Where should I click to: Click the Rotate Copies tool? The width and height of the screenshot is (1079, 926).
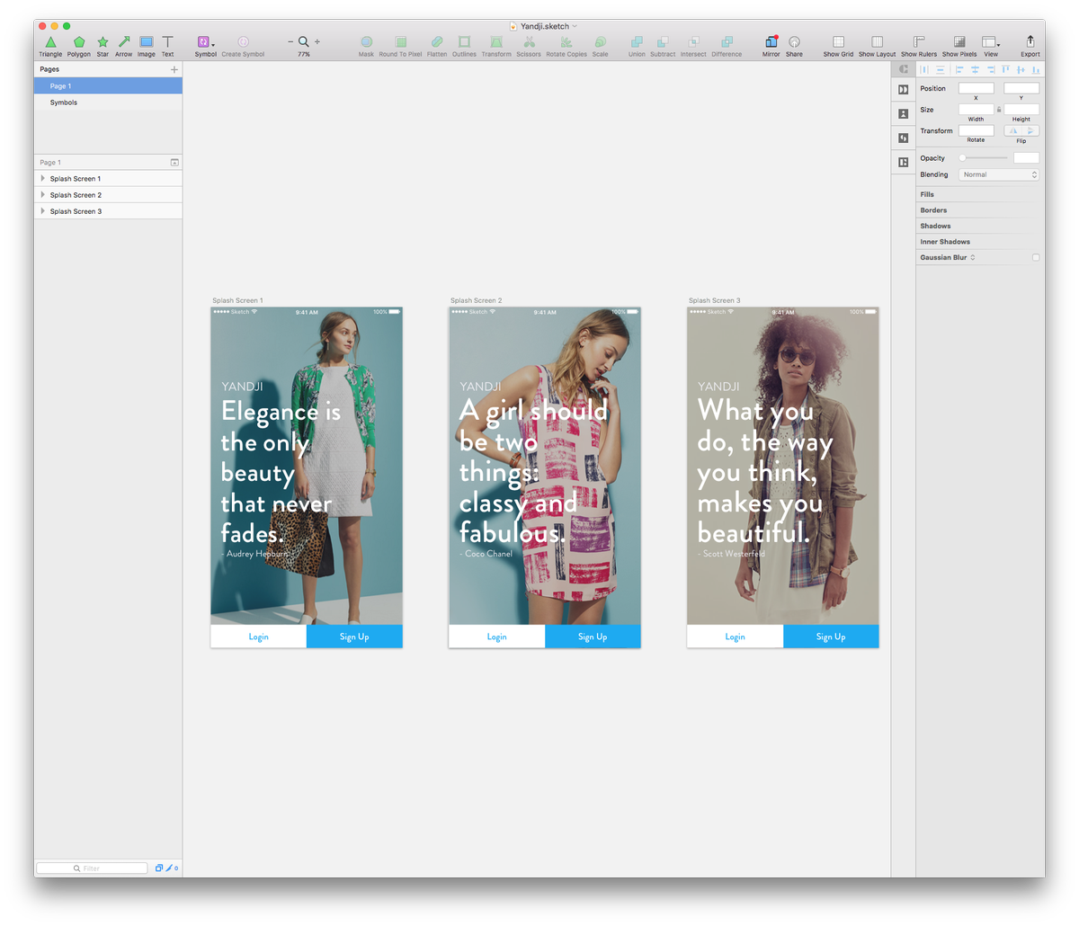pos(566,41)
